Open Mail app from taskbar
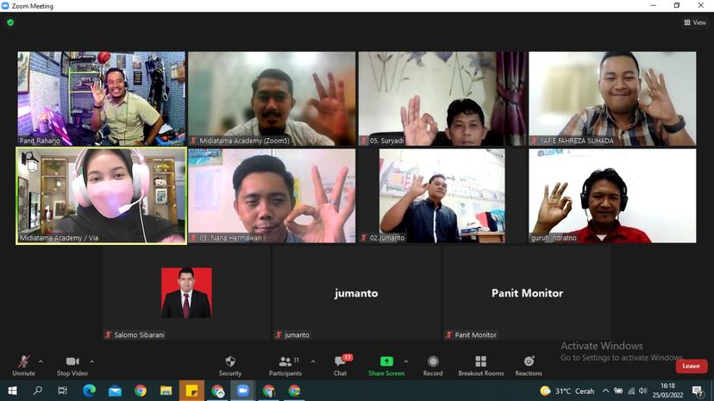This screenshot has height=401, width=714. (115, 391)
